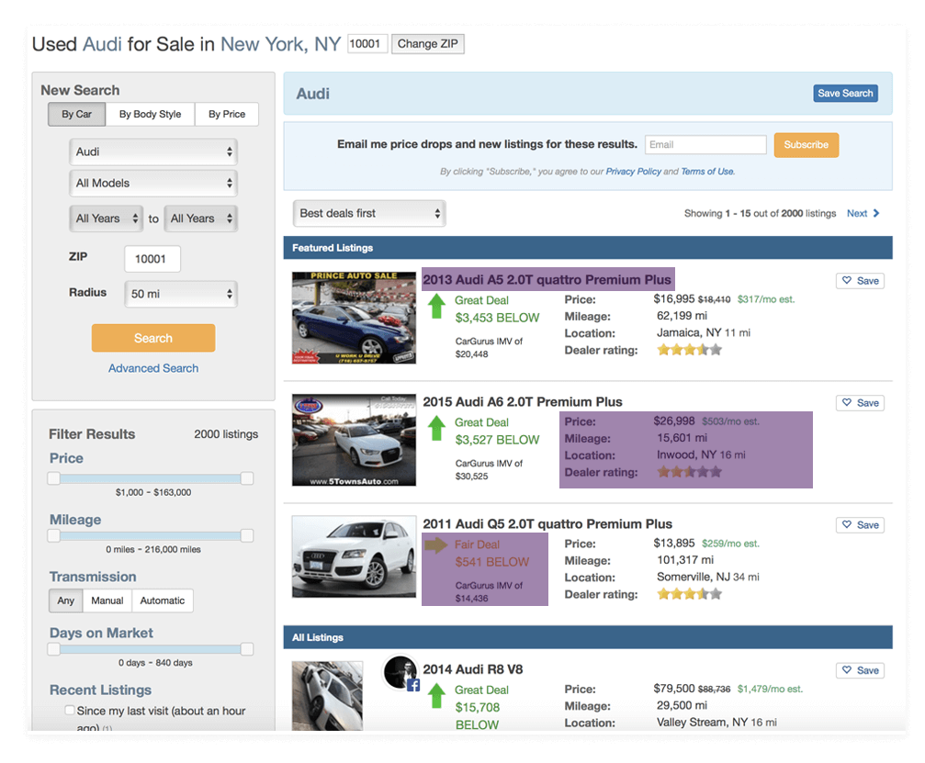The image size is (925, 763).
Task: Open the Radius 50 mi dropdown
Action: (181, 294)
